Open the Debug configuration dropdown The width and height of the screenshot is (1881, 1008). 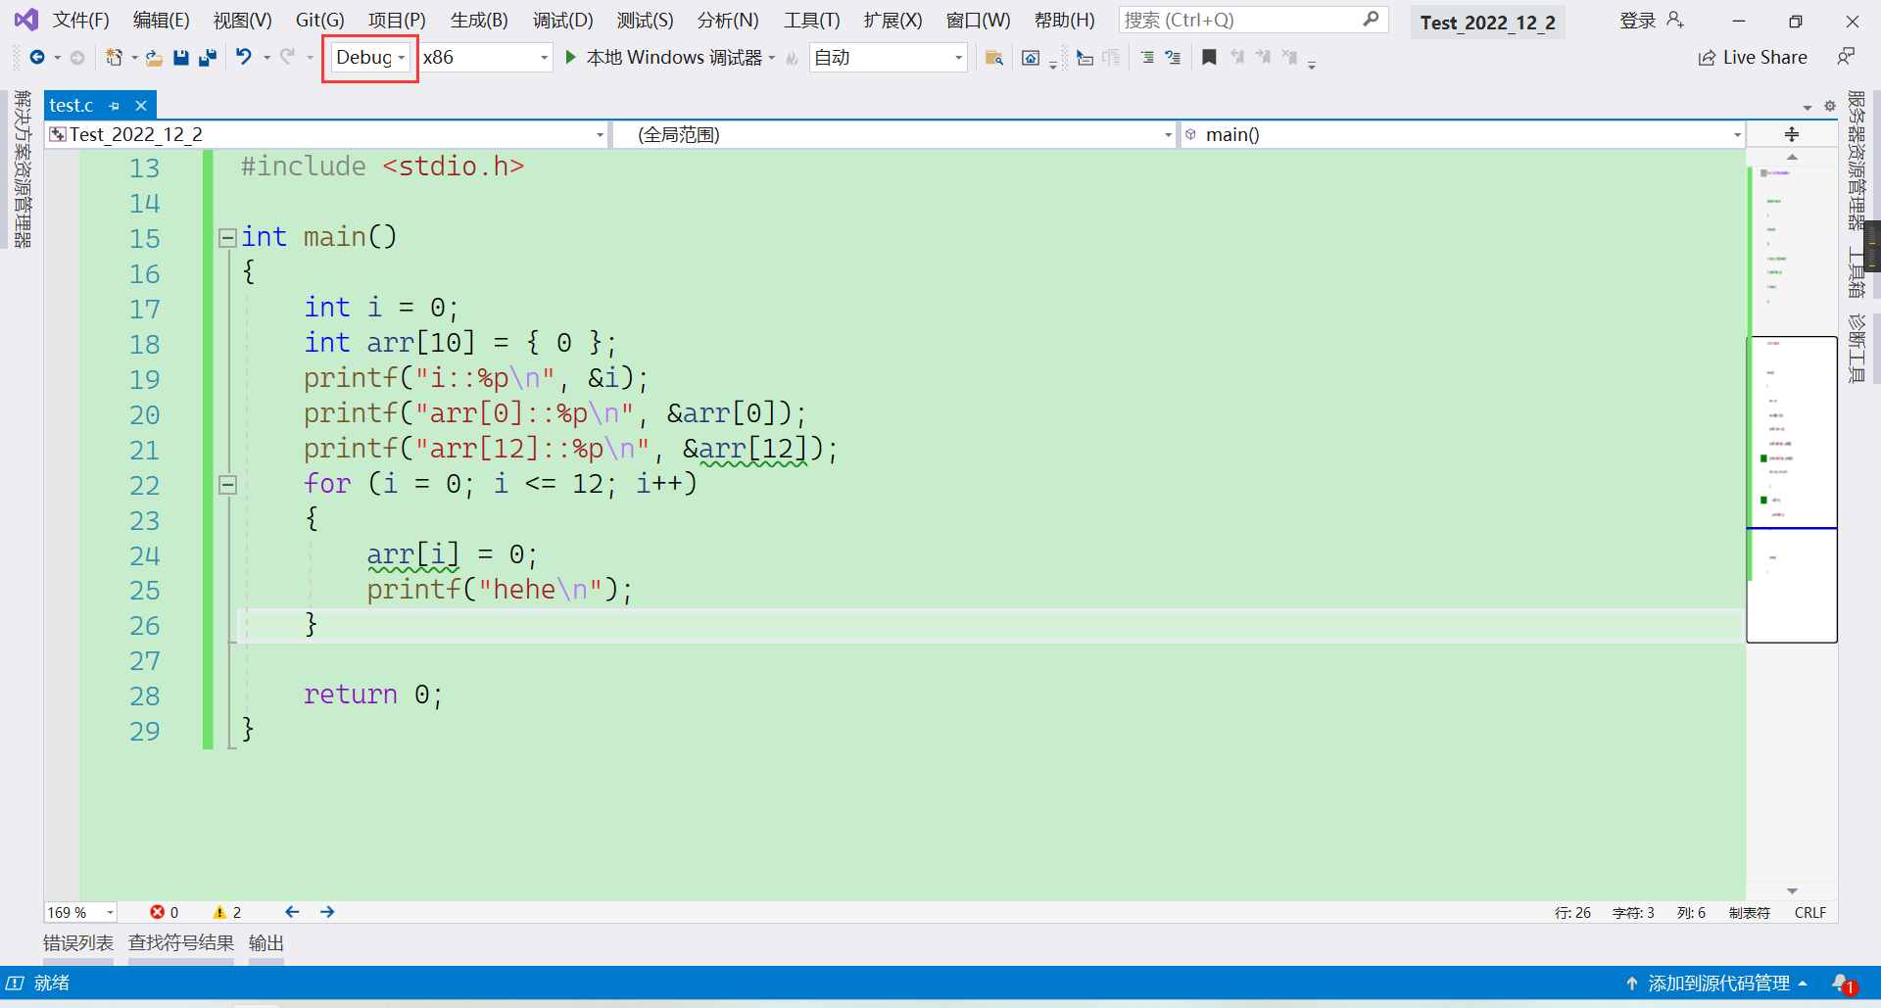(370, 58)
